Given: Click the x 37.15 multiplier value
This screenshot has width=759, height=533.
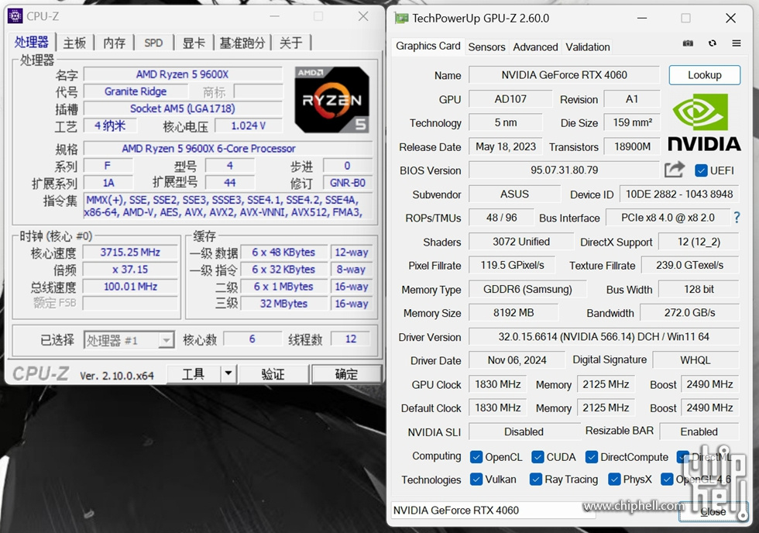Looking at the screenshot, I should tap(130, 269).
